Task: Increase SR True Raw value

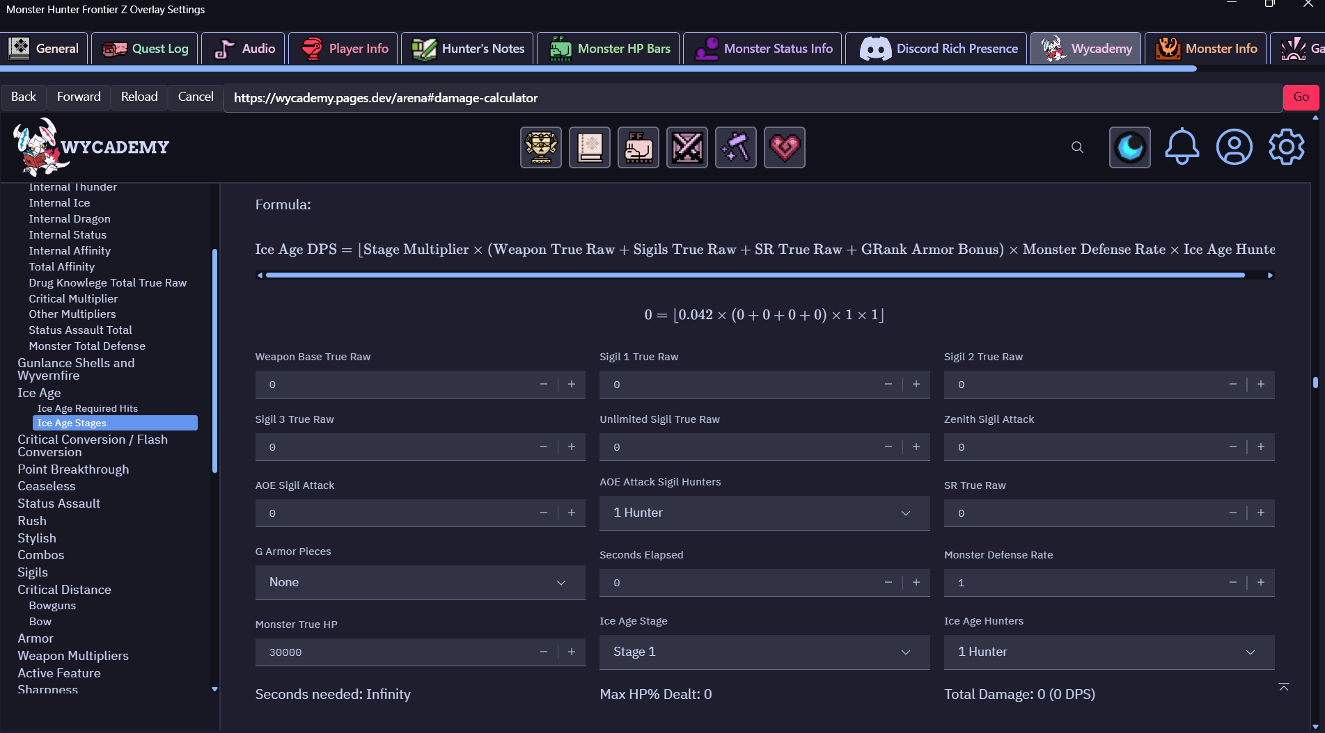Action: pos(1261,513)
